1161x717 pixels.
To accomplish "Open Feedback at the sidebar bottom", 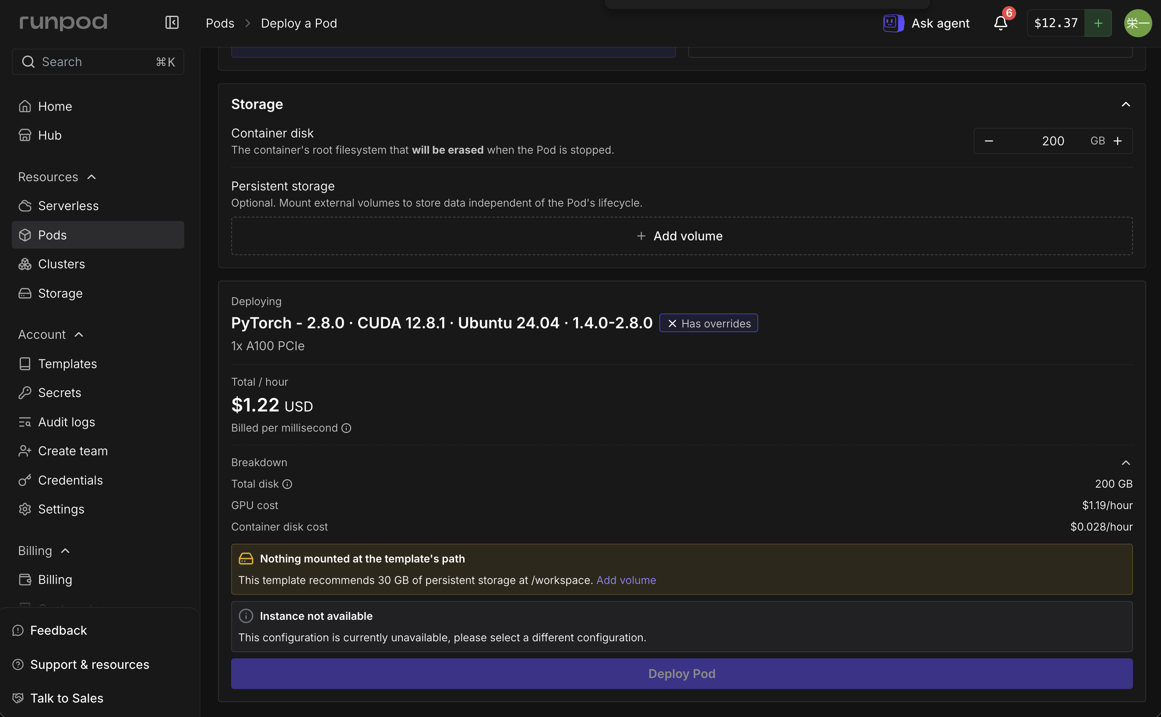I will (x=50, y=630).
